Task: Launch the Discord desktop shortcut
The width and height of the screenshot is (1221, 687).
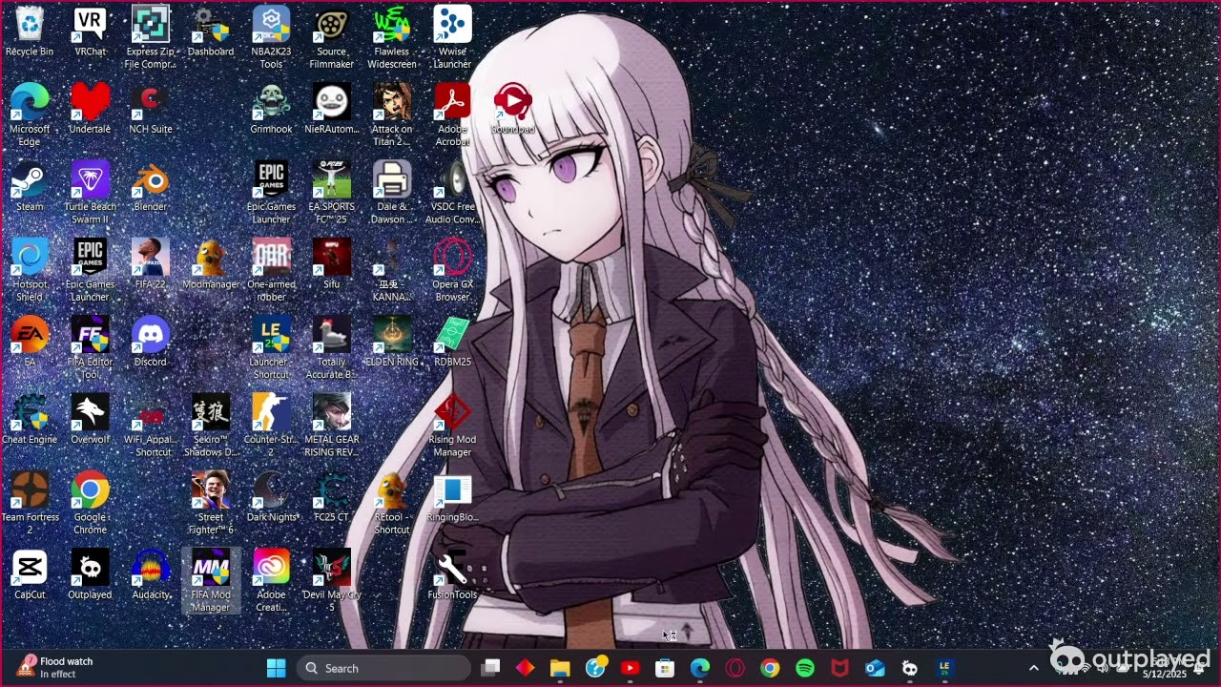Action: click(150, 341)
